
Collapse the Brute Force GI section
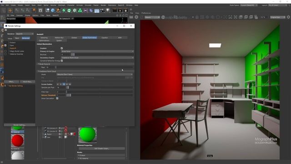click(x=39, y=64)
